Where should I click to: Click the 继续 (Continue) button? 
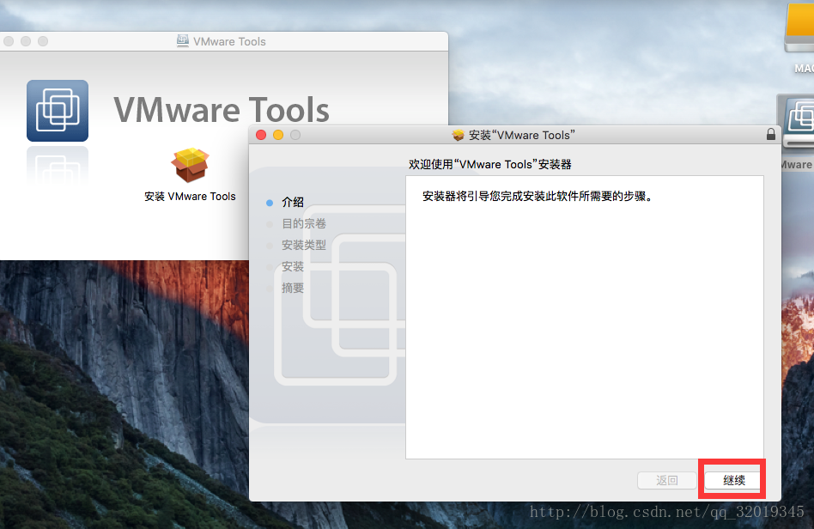pyautogui.click(x=734, y=480)
